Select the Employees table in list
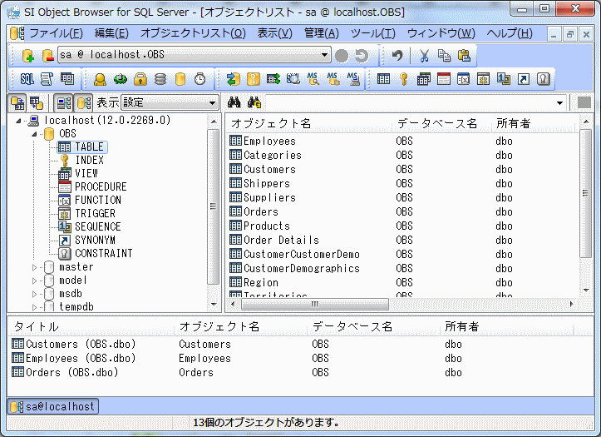The height and width of the screenshot is (437, 601). [268, 142]
